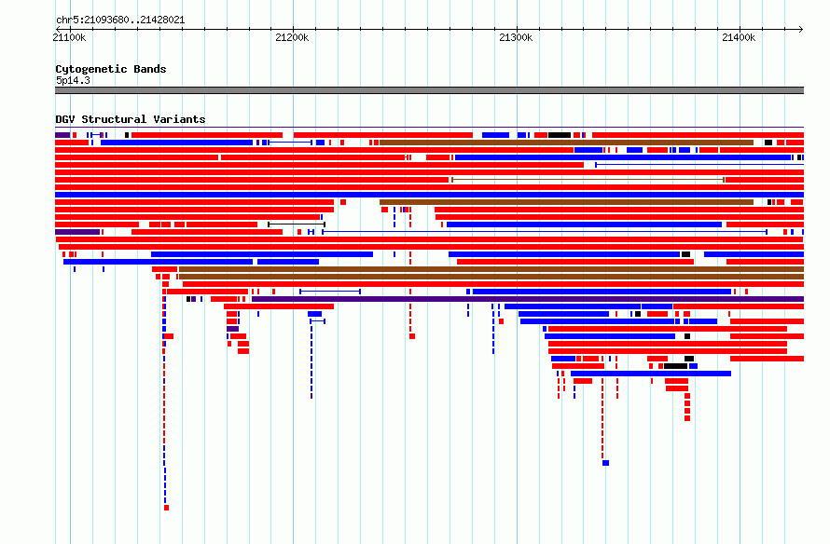Image resolution: width=830 pixels, height=544 pixels.
Task: Open the Cytogenetic Bands track title
Action: [x=111, y=69]
